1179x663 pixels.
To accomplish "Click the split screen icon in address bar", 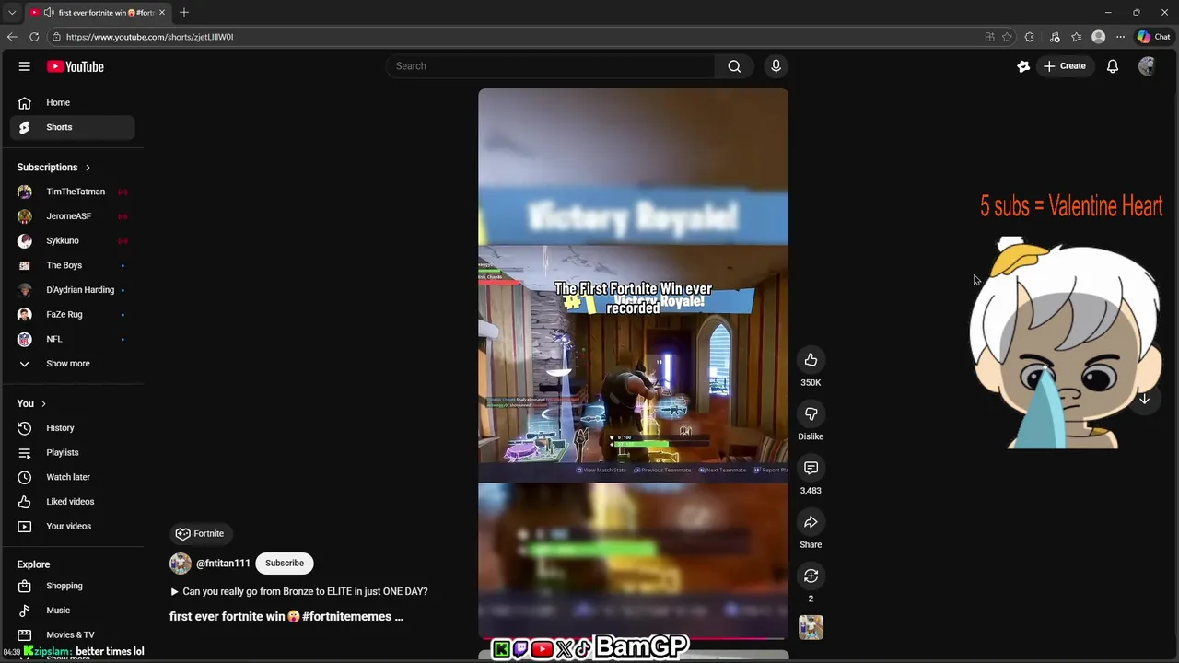I will click(x=989, y=37).
